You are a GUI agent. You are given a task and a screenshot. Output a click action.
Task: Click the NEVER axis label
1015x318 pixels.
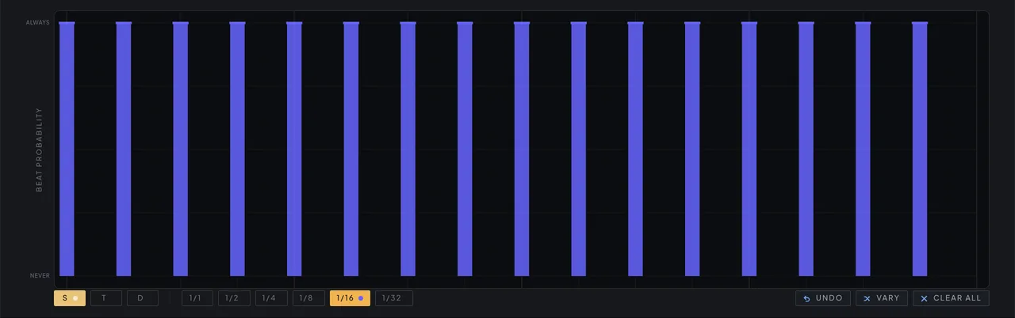click(40, 275)
